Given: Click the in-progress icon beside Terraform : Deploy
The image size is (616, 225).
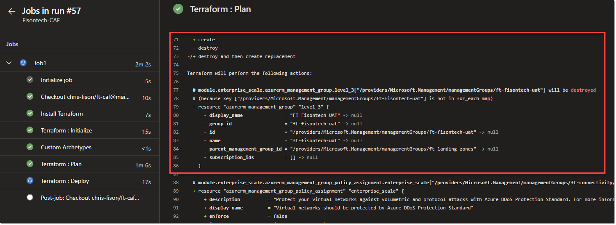Looking at the screenshot, I should coord(30,181).
